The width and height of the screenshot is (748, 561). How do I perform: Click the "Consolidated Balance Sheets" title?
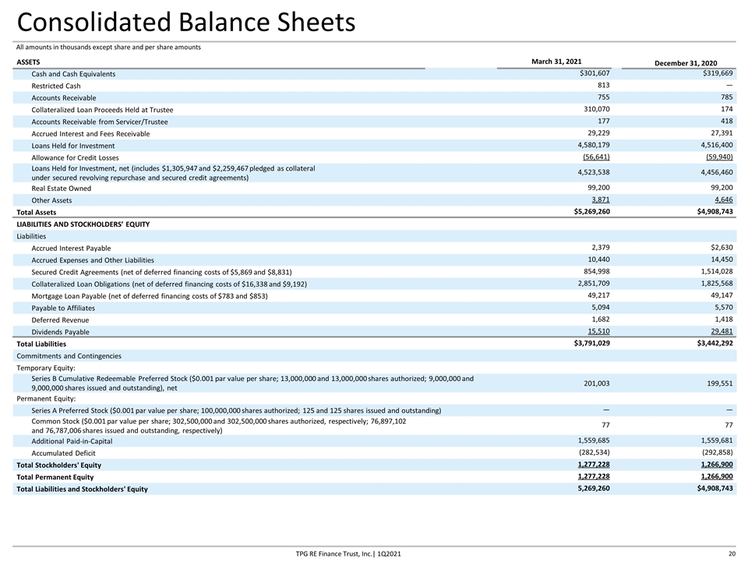click(x=186, y=22)
